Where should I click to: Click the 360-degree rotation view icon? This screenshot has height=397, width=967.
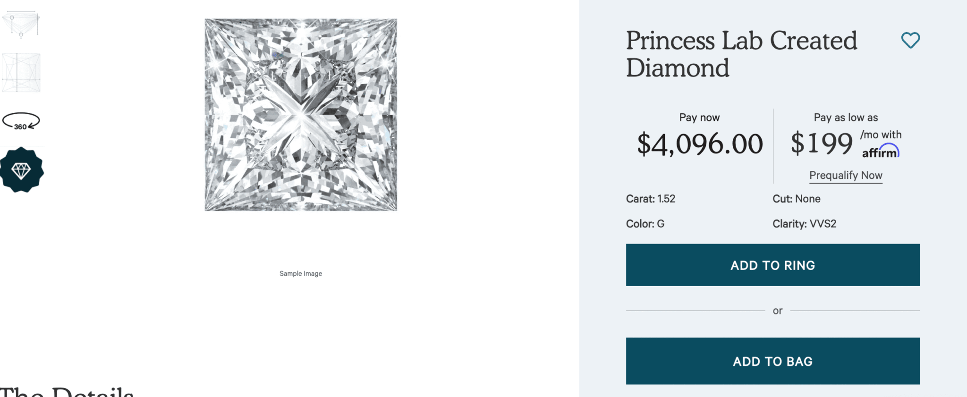tap(21, 120)
